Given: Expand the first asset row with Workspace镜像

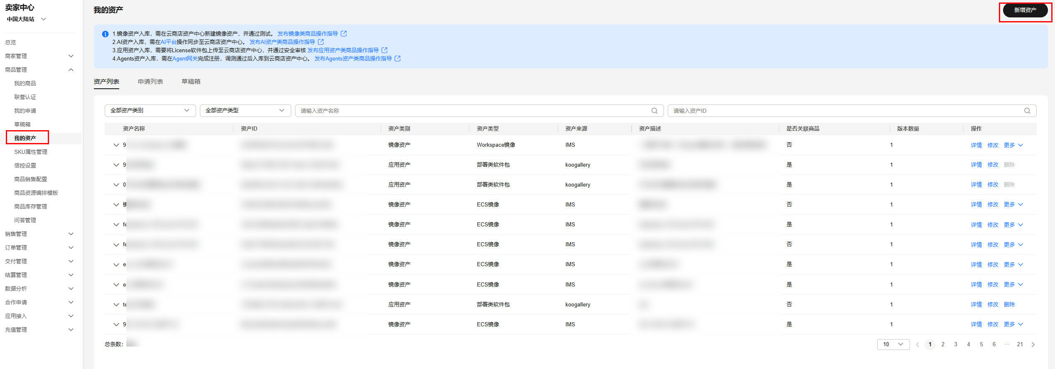Looking at the screenshot, I should pos(116,145).
